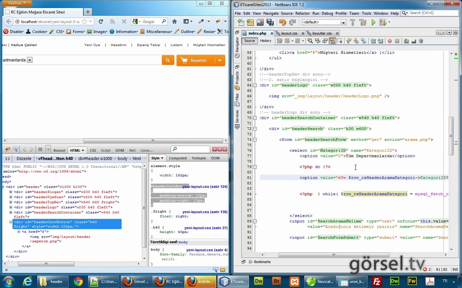Screen dimensions: 462x288
Task: Expand the headerTopNav div node
Action: click(11, 202)
